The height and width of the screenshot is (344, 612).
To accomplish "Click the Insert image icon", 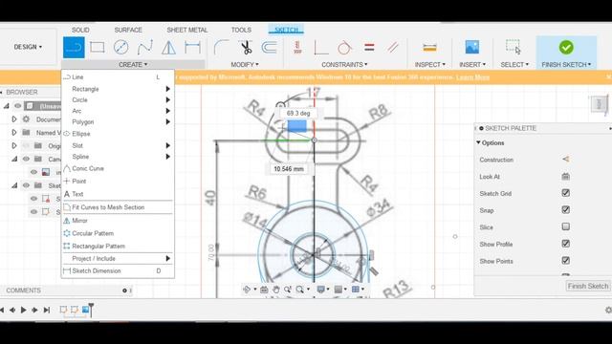I will (x=472, y=47).
